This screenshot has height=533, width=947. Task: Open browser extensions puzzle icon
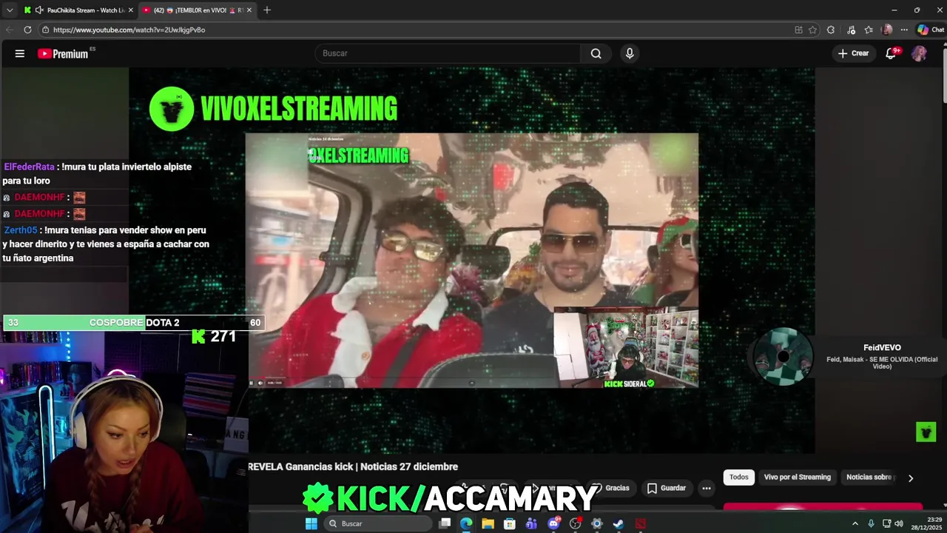pos(831,30)
